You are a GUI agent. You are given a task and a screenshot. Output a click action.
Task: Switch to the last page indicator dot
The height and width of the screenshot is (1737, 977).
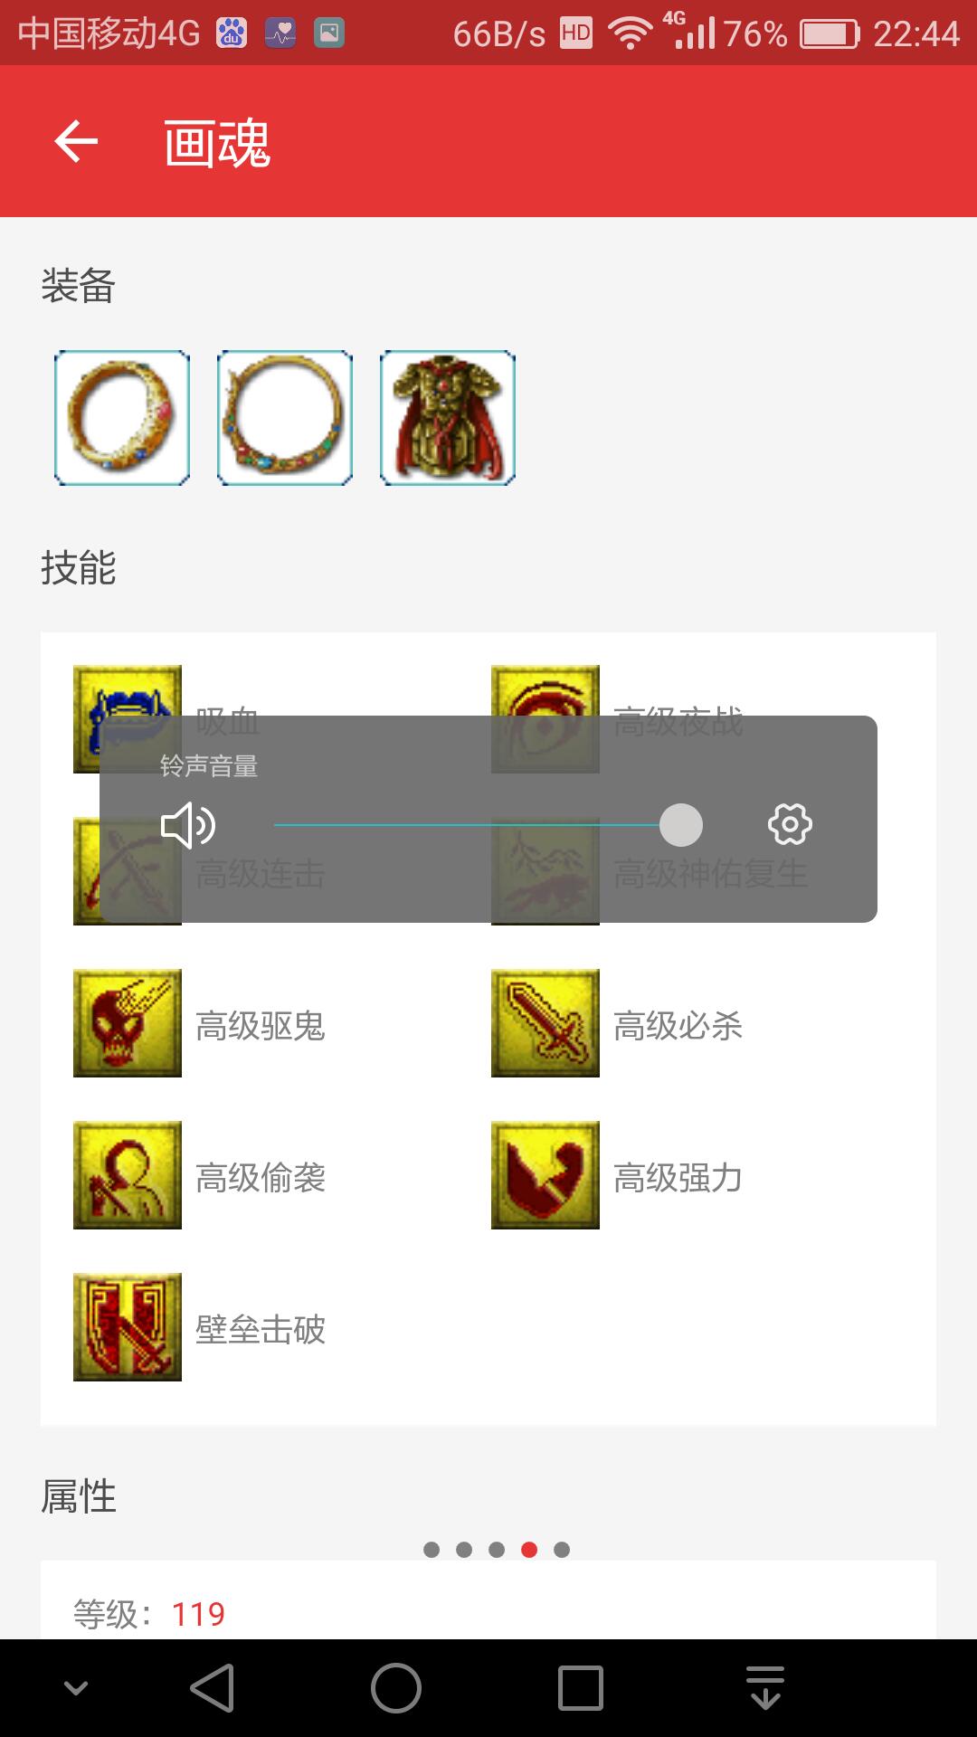(x=562, y=1550)
